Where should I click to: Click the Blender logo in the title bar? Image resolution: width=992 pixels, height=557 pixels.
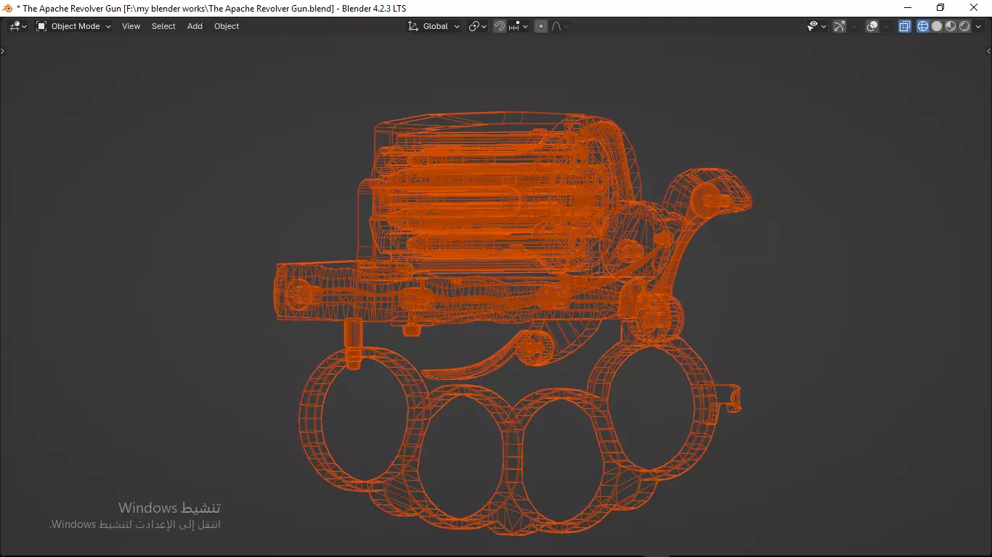point(8,8)
